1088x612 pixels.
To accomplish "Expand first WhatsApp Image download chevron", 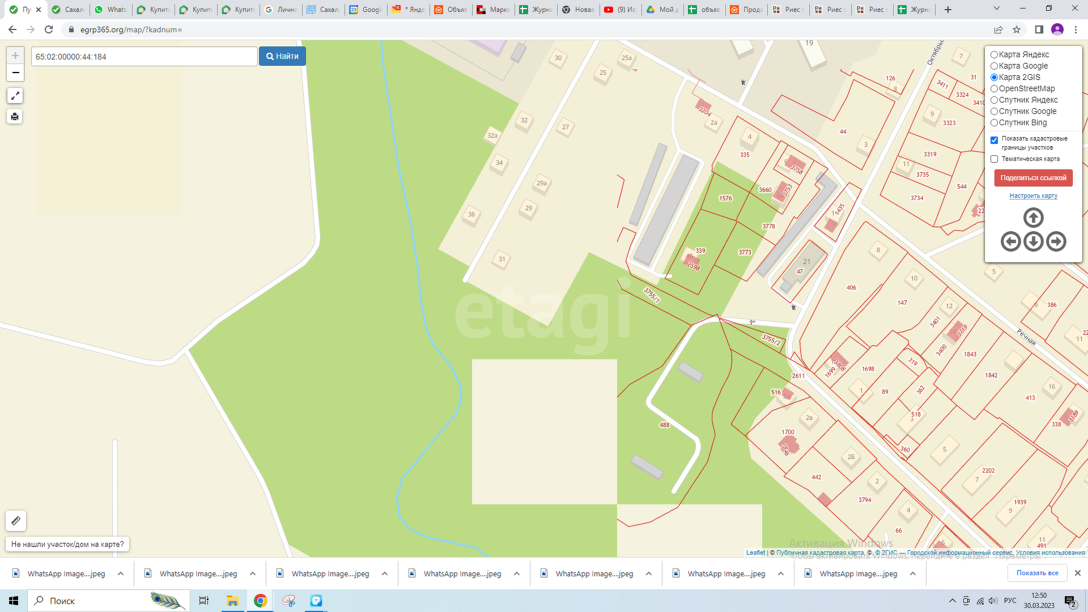I will (x=121, y=573).
